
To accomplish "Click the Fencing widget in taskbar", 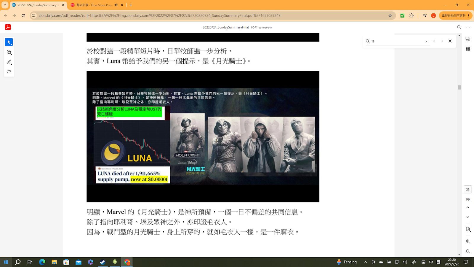I will point(347,262).
